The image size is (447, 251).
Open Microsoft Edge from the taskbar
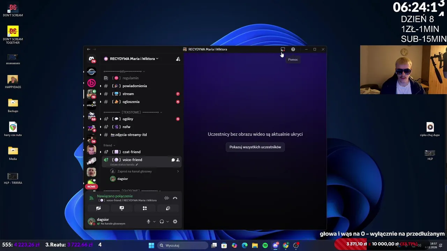click(244, 245)
